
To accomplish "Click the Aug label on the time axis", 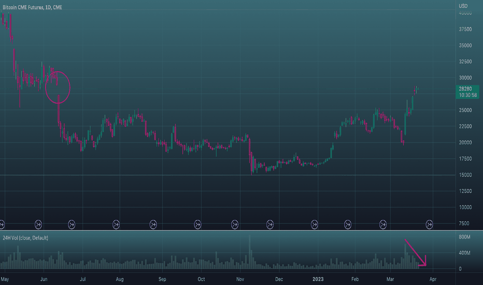I will point(120,279).
